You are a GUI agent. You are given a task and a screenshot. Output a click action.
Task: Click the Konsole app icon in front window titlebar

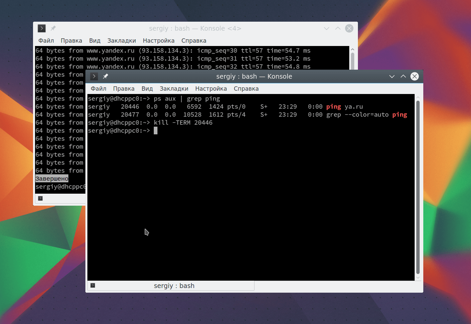click(94, 76)
